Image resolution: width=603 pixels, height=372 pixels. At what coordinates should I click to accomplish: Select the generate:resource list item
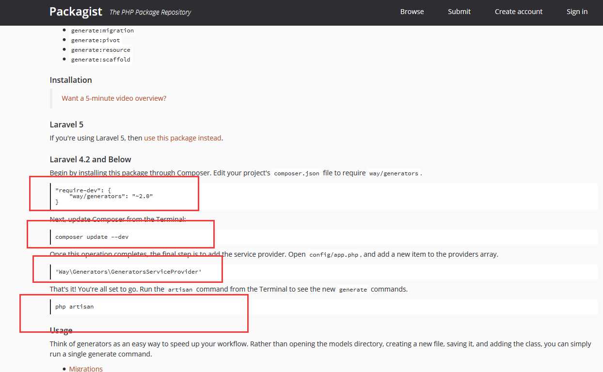[100, 50]
